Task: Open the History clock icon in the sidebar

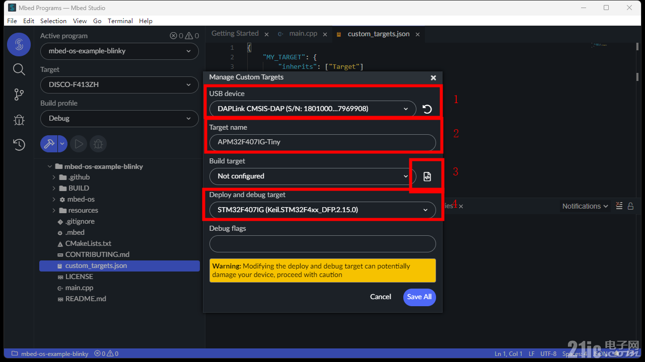Action: (x=19, y=145)
